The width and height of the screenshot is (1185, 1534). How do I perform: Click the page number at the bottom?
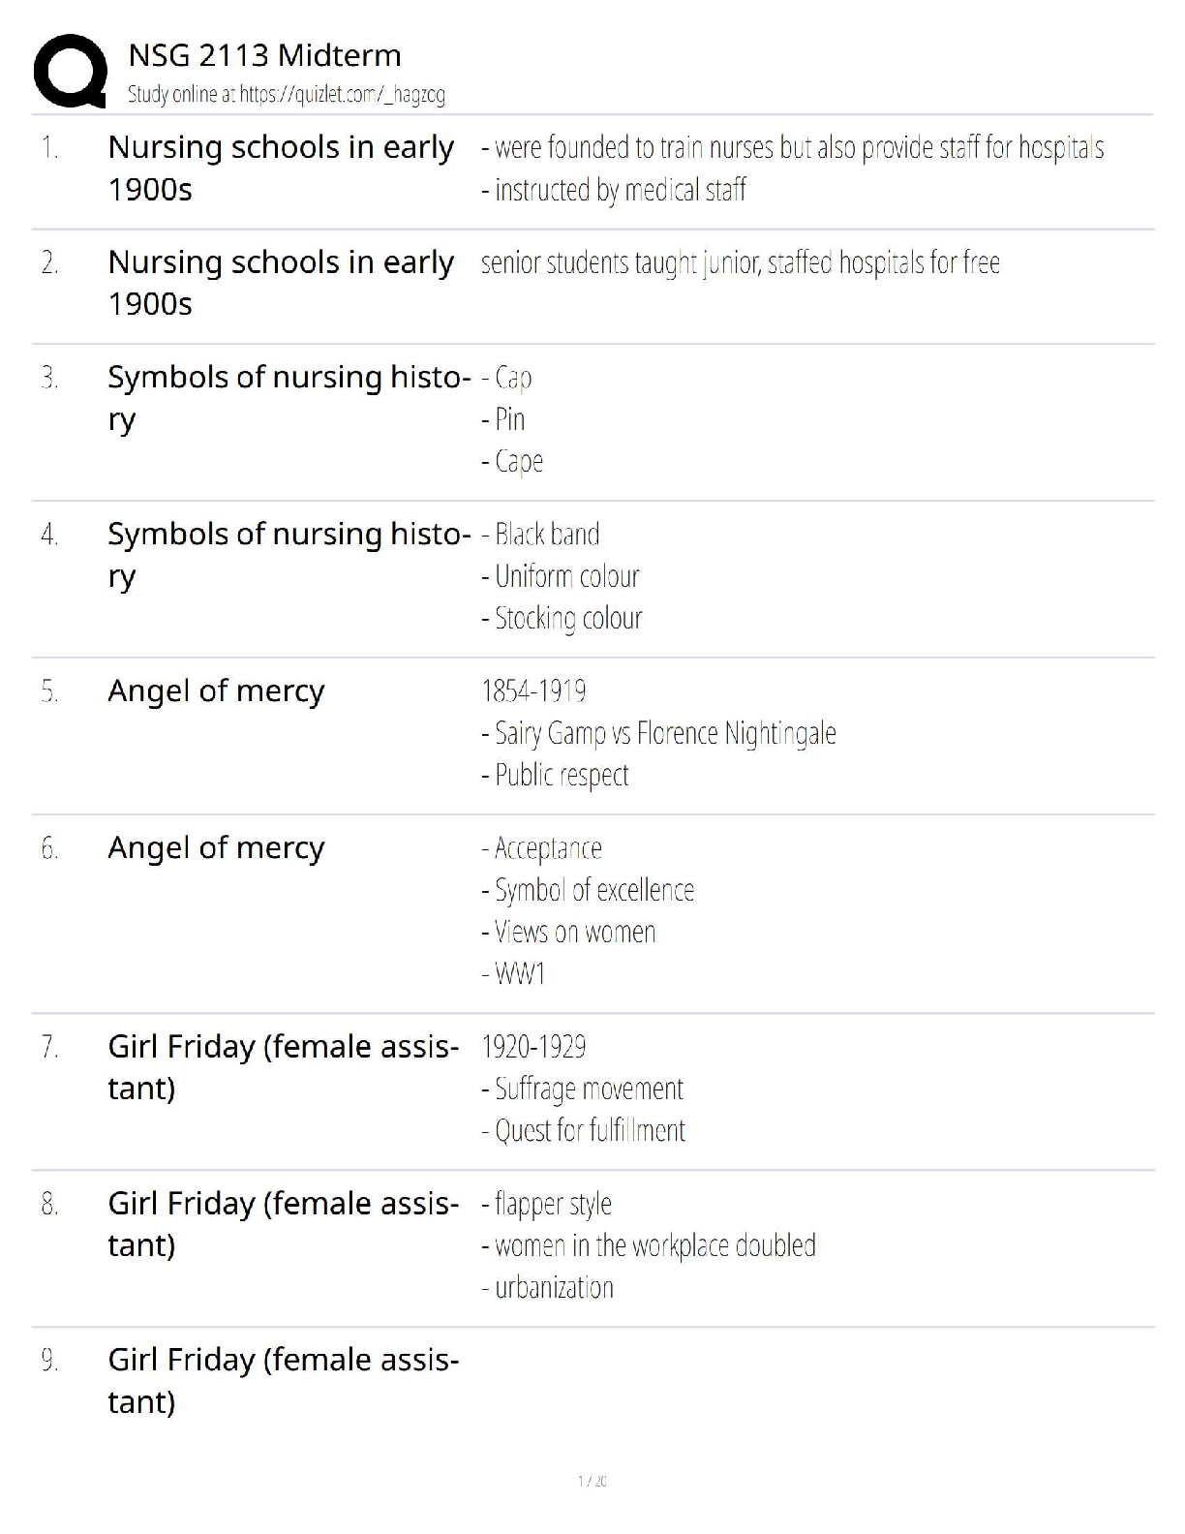pyautogui.click(x=592, y=1481)
